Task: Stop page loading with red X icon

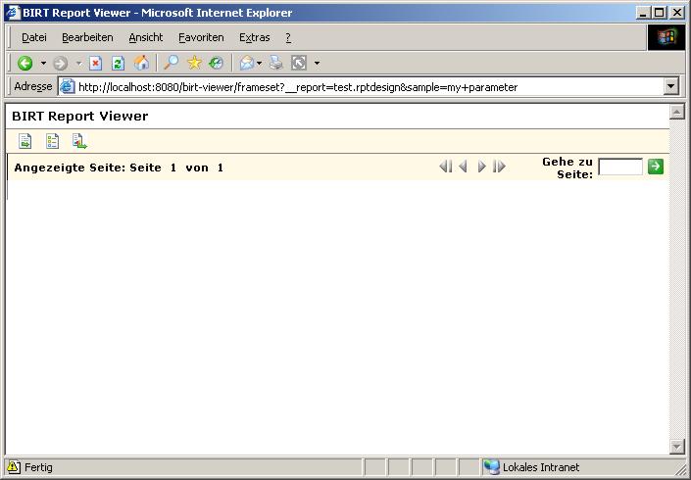Action: (x=95, y=63)
